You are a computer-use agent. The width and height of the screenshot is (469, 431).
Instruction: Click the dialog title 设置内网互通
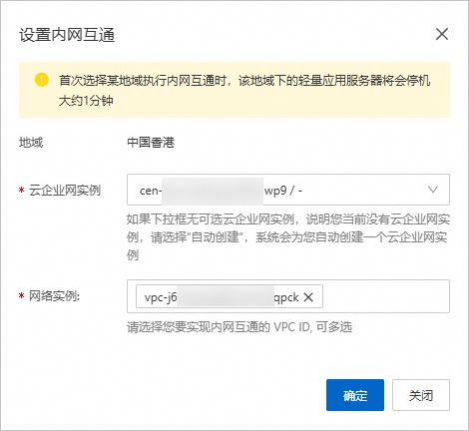click(67, 35)
